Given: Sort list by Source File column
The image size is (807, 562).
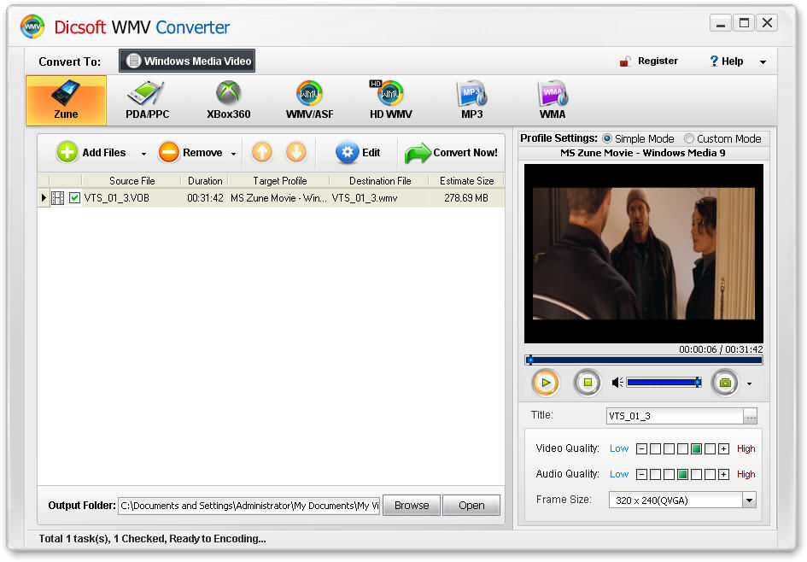Looking at the screenshot, I should tap(132, 181).
